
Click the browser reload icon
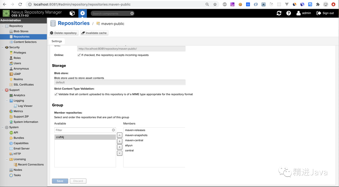coord(20,4)
